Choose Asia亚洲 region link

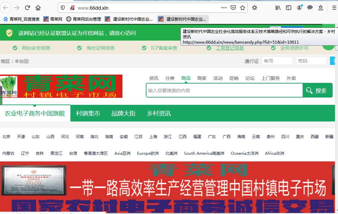pyautogui.click(x=122, y=153)
